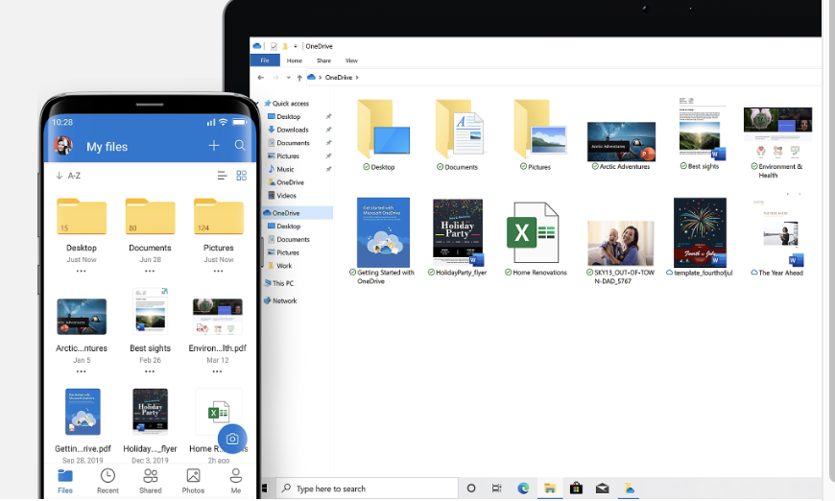
Task: Select the Pictures folder in Explorer file area
Action: coord(539,135)
